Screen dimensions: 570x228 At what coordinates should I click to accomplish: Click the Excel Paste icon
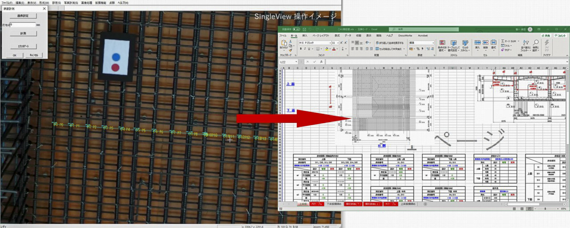(284, 43)
